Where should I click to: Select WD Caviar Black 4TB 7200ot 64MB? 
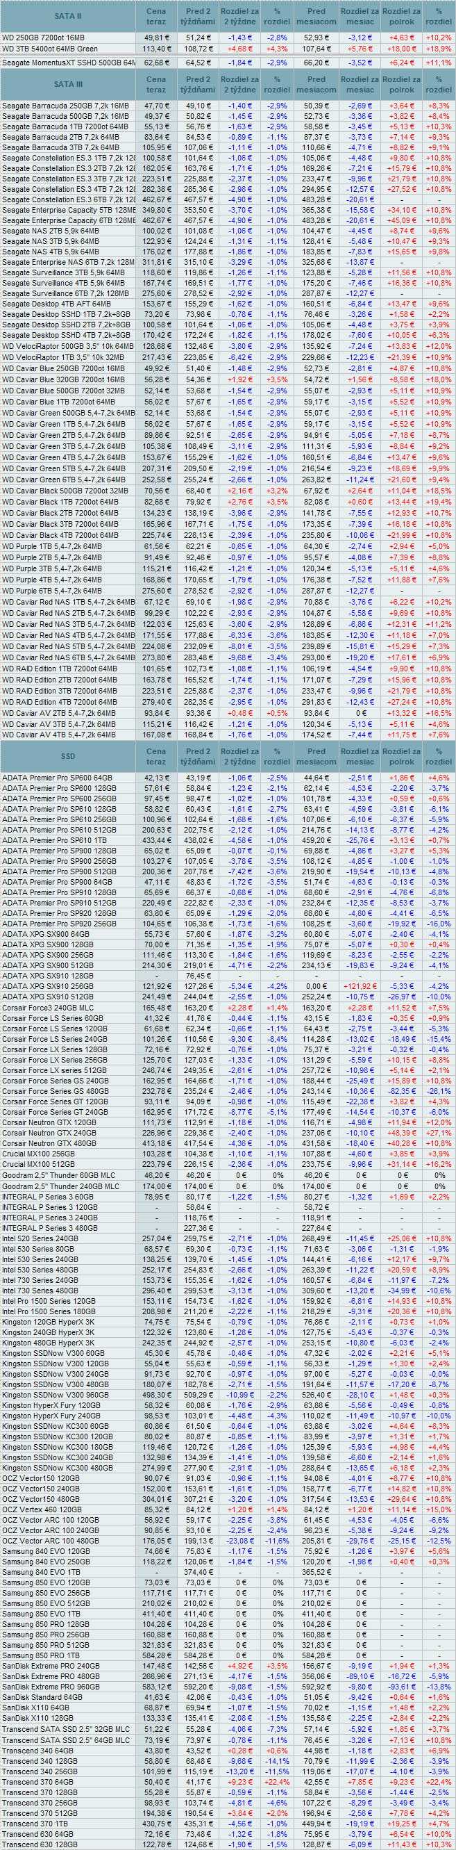pyautogui.click(x=60, y=535)
